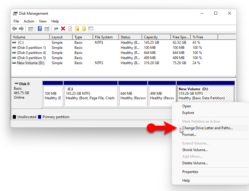Image resolution: width=249 pixels, height=191 pixels.
Task: Click the 499 MB recovery partition block
Action: click(162, 96)
